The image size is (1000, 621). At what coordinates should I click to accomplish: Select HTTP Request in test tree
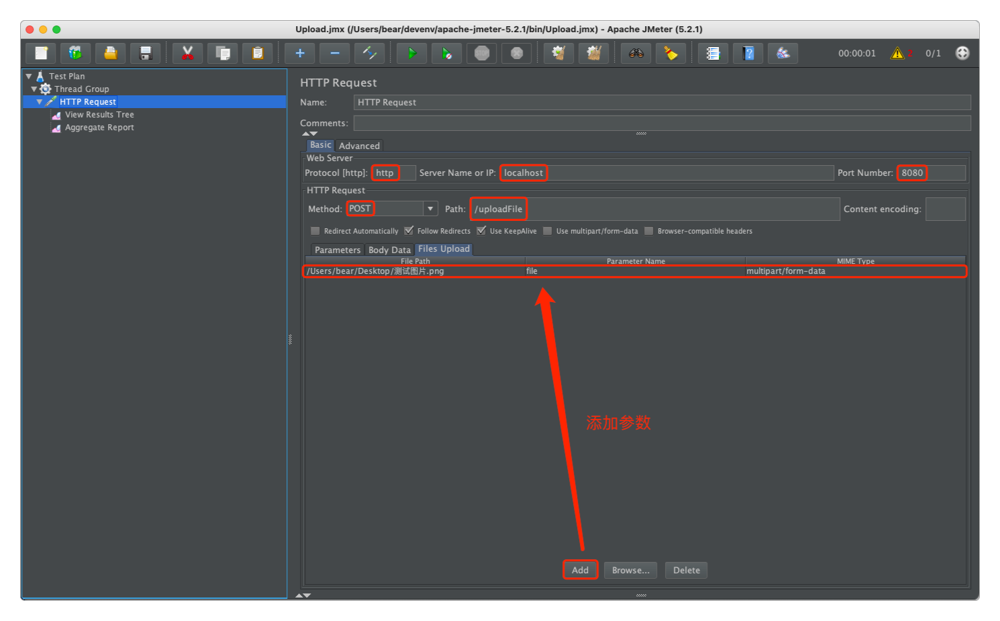(x=88, y=102)
